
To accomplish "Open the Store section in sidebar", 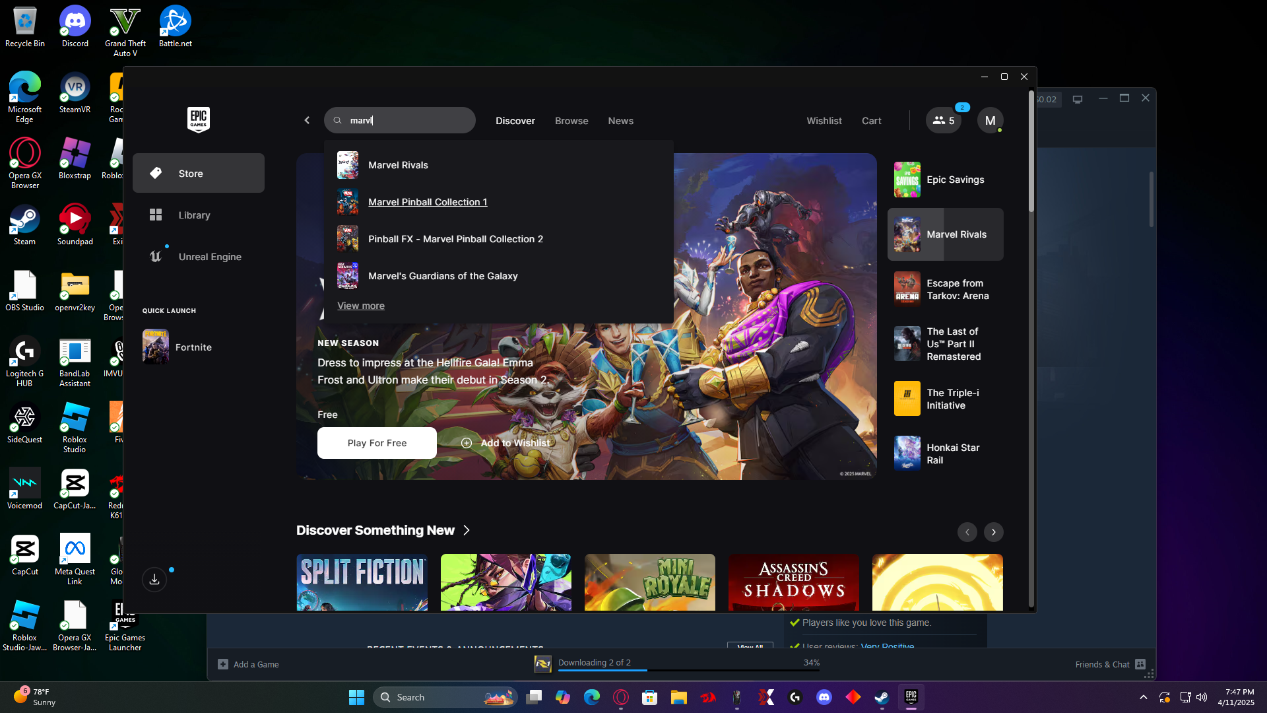I will [199, 173].
